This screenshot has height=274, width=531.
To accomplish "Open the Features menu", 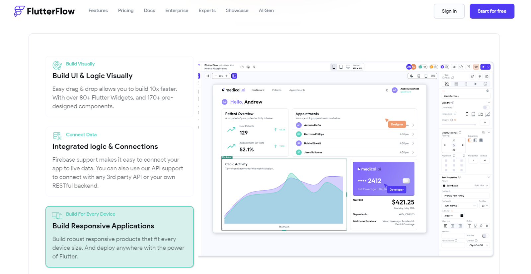I will 98,11.
